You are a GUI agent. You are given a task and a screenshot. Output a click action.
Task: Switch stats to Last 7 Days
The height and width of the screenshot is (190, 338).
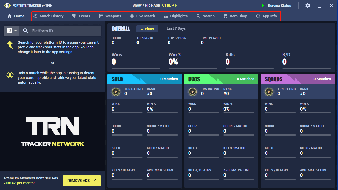(x=176, y=28)
